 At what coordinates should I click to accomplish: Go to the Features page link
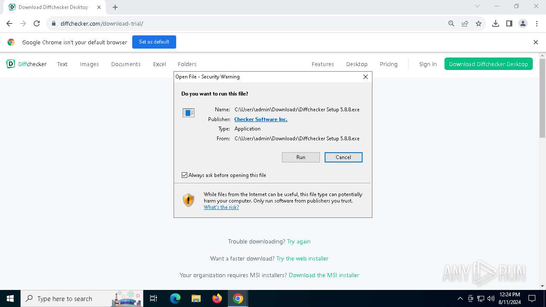(322, 64)
